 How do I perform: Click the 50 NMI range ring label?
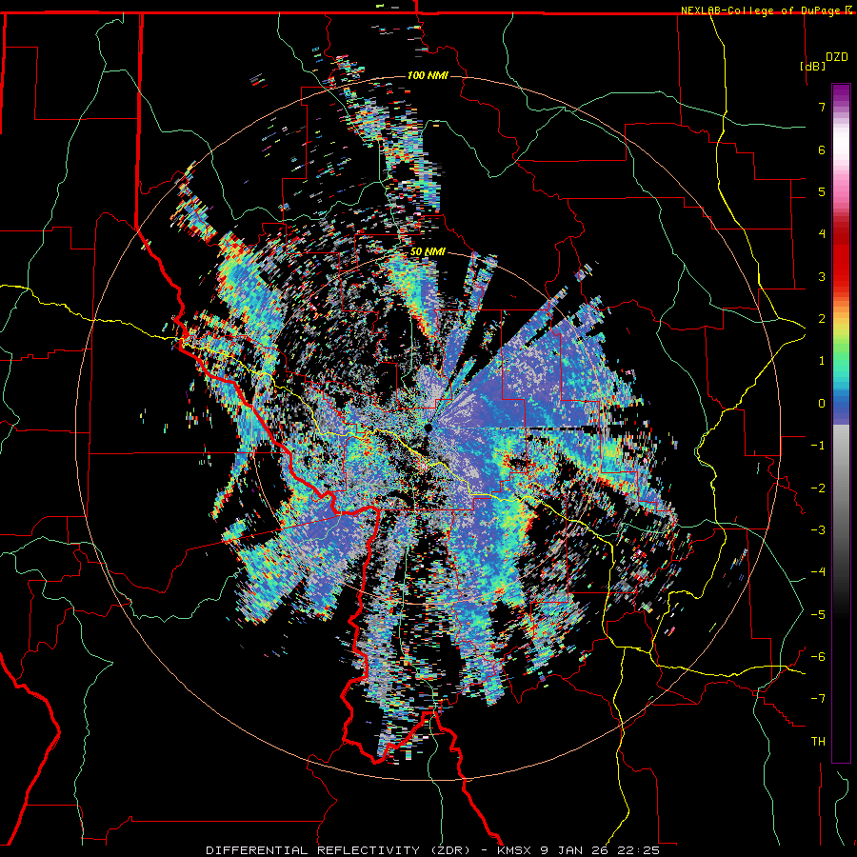[x=428, y=252]
